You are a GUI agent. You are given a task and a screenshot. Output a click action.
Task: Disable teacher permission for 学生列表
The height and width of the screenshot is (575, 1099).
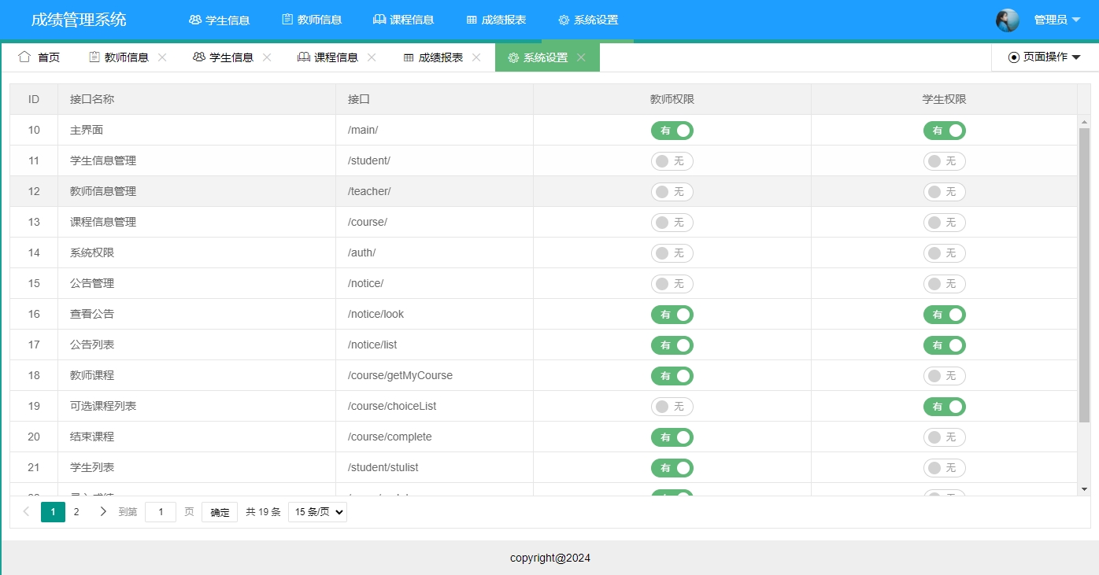tap(672, 468)
